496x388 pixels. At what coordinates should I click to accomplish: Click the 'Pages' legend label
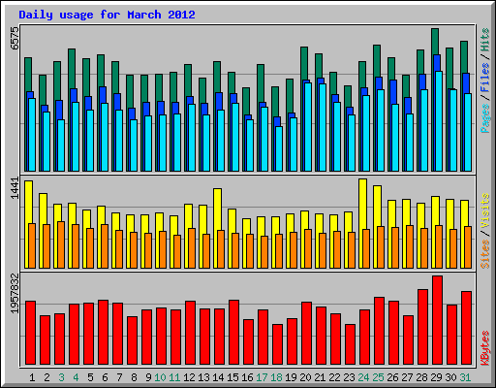[x=484, y=118]
